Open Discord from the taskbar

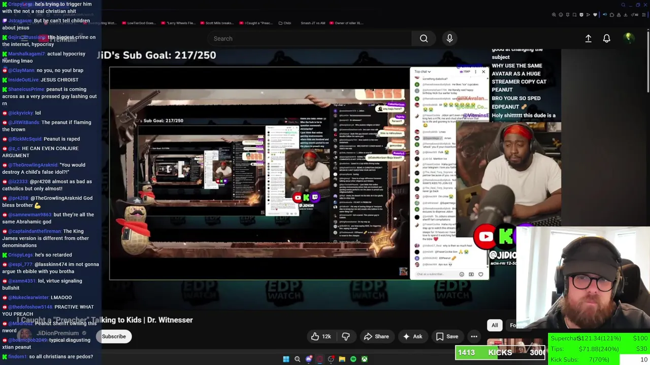click(309, 359)
